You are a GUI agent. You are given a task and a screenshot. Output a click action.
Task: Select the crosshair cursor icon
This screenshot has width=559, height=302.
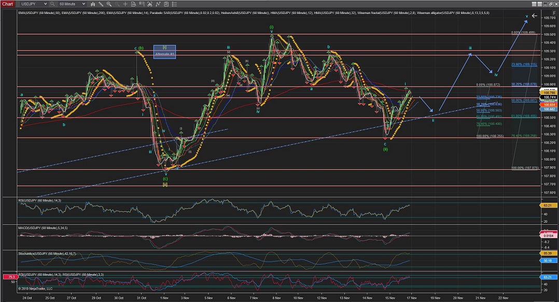coord(124,4)
